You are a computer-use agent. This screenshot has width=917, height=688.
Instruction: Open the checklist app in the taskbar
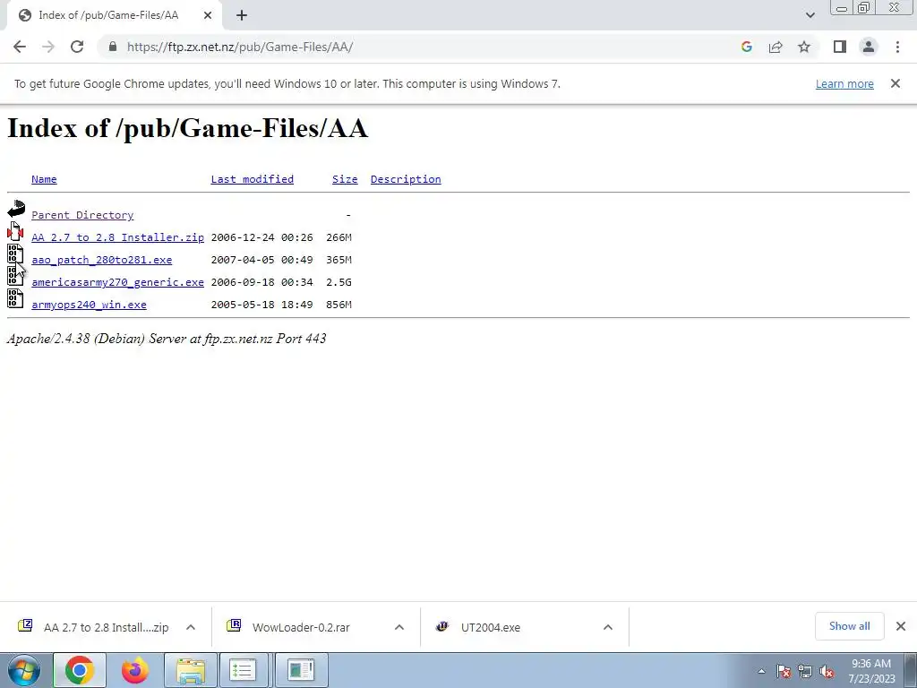click(244, 670)
